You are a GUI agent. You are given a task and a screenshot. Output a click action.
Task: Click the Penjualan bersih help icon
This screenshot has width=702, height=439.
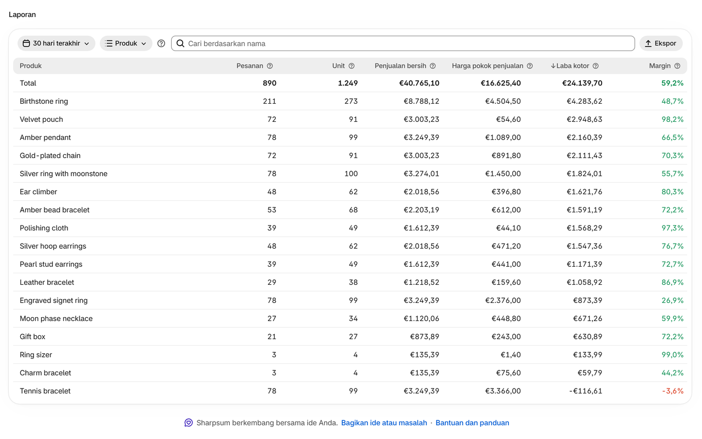pos(433,66)
